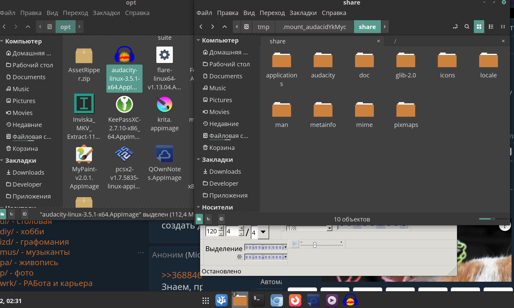Collapse Компьютер section in share sidebar

coord(198,40)
